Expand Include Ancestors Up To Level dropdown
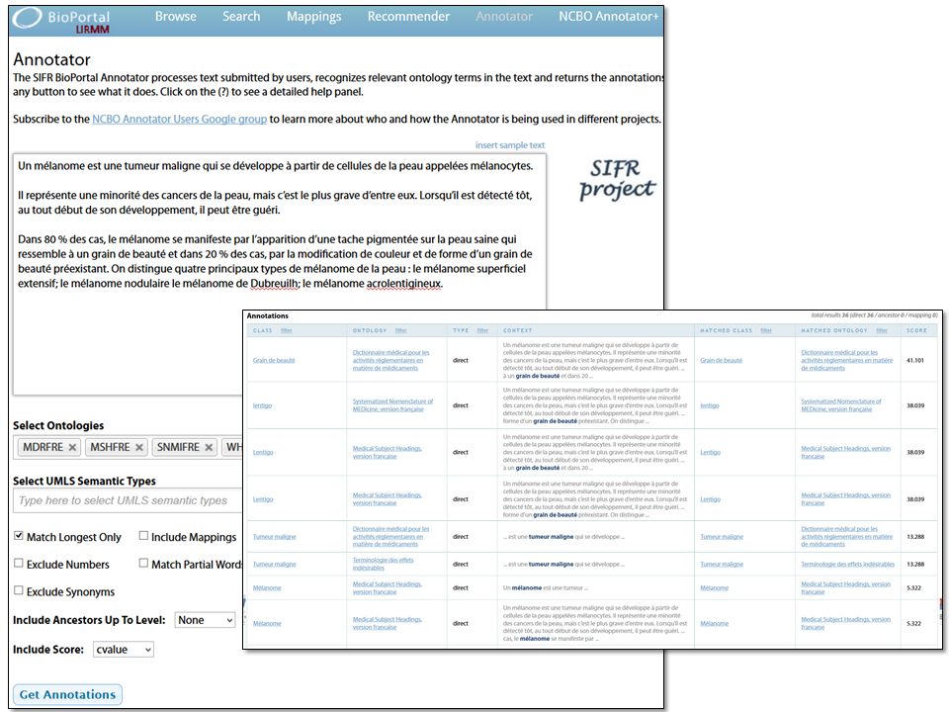Screen dimensions: 949x712 pyautogui.click(x=205, y=620)
